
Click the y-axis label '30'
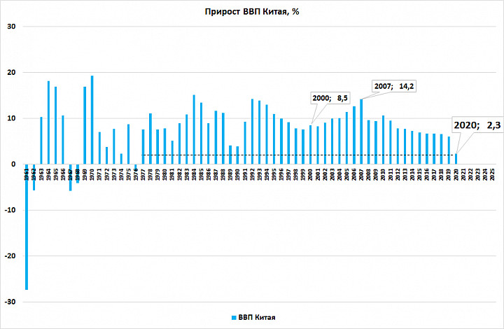pyautogui.click(x=11, y=27)
